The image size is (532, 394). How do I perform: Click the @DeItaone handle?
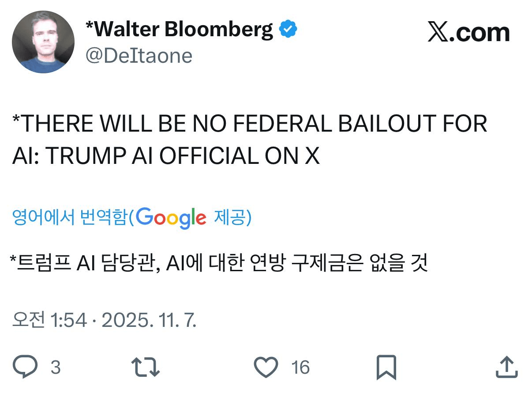pos(139,56)
